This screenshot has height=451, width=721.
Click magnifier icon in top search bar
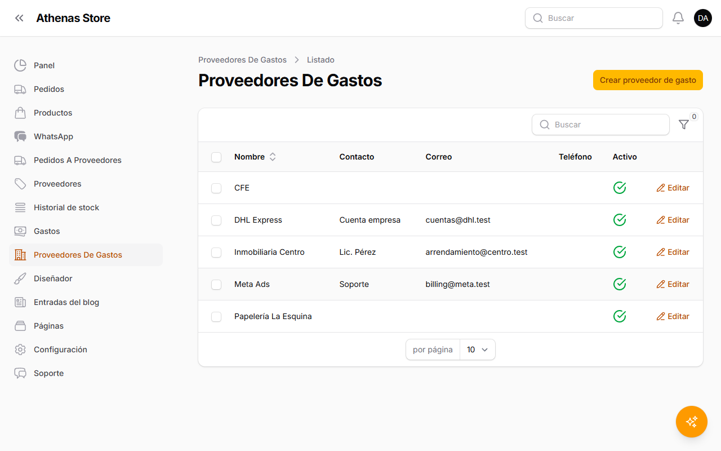[x=538, y=18]
